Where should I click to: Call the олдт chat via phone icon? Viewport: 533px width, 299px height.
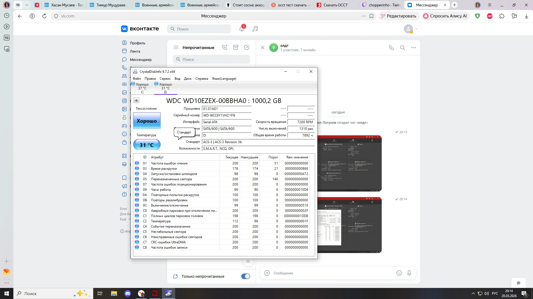[391, 48]
